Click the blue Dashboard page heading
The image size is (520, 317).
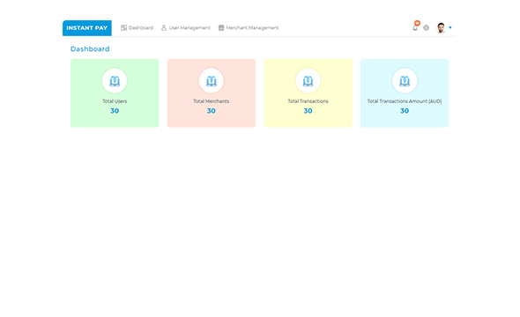click(90, 49)
